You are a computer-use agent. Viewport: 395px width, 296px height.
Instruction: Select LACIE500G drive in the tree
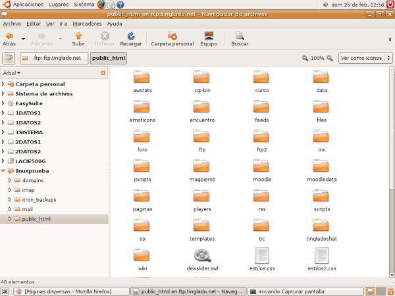(30, 161)
